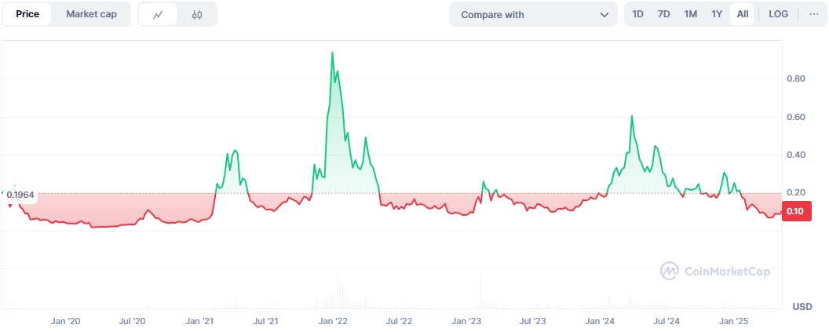The width and height of the screenshot is (829, 332).
Task: Click the chart's all-time peak near Jan '22
Action: [332, 53]
